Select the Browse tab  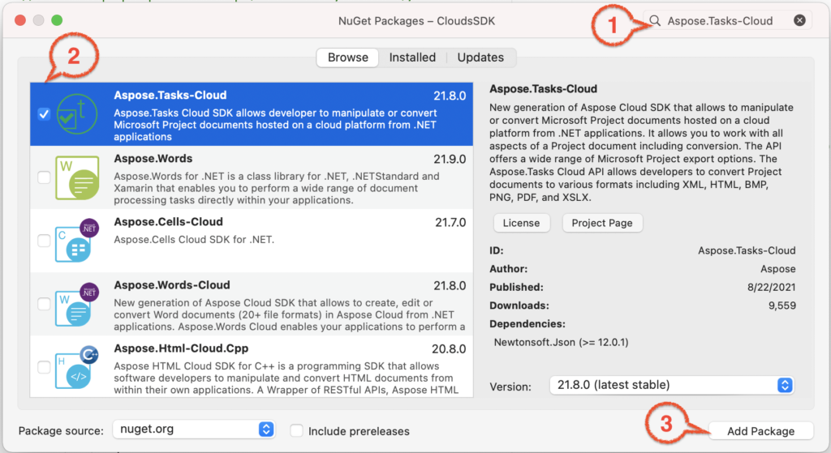pyautogui.click(x=347, y=58)
